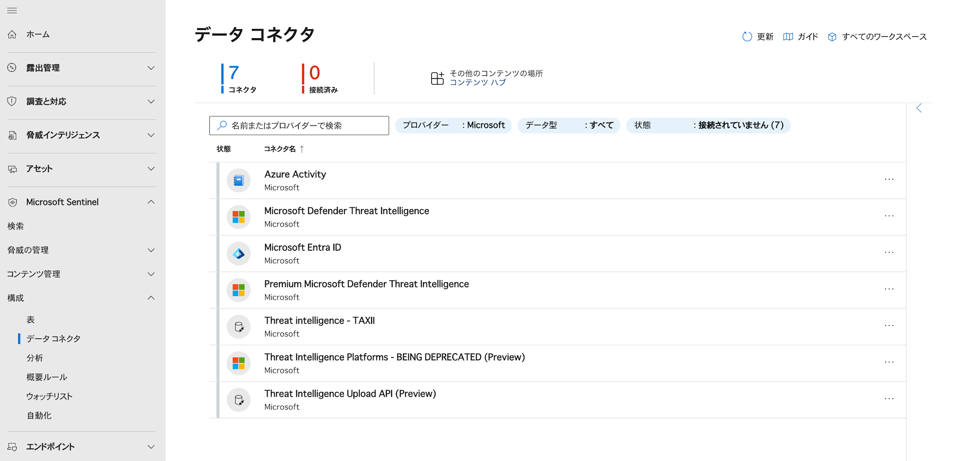Collapse the Microsoft Sentinel section chevron
The image size is (954, 461).
tap(151, 202)
